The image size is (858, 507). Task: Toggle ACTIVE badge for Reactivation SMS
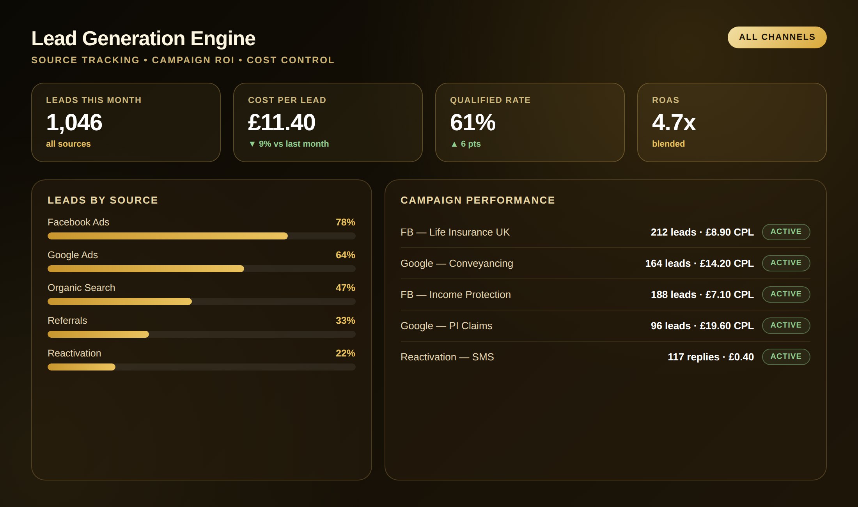[786, 356]
